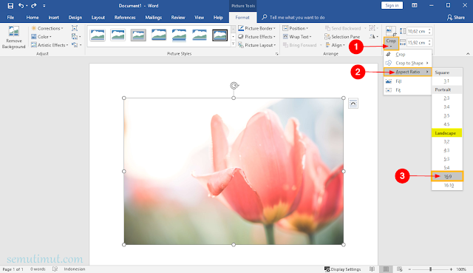
Task: Apply the third picture style with gray frame
Action: click(x=138, y=36)
